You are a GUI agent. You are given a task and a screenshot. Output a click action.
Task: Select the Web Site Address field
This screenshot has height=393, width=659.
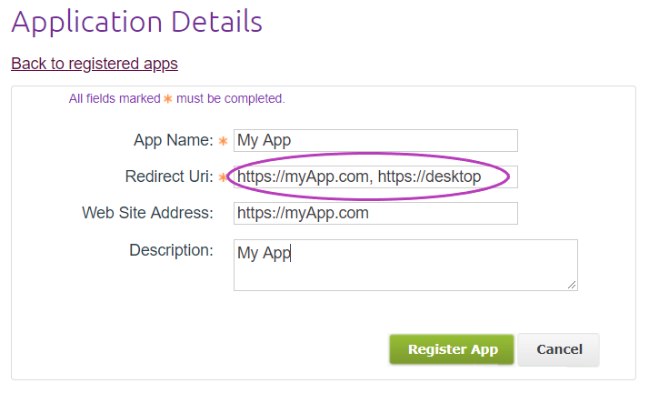375,214
